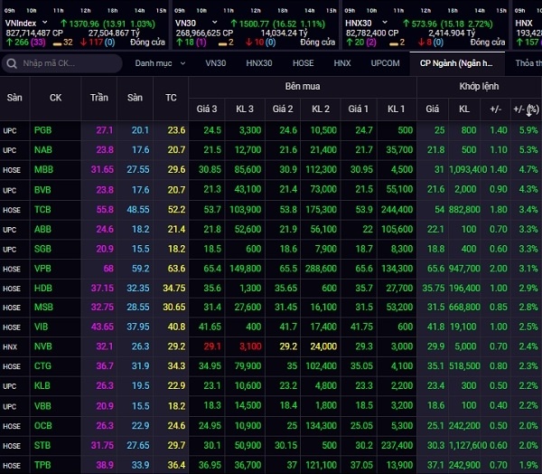Switch to the UPCOM tab
542x474 pixels.
point(385,63)
